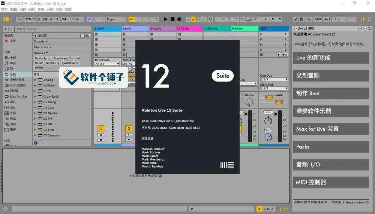Open the Major scale dropdown

[116, 19]
